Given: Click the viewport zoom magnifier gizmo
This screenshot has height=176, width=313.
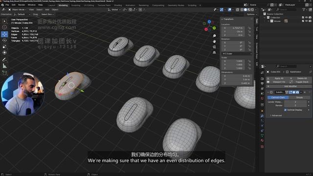Looking at the screenshot, I should click(x=214, y=36).
